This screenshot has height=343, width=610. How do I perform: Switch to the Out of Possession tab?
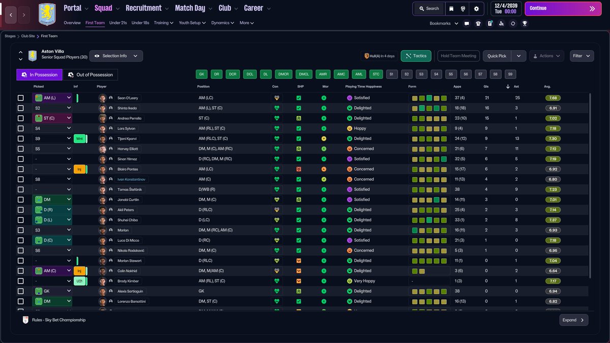[90, 75]
